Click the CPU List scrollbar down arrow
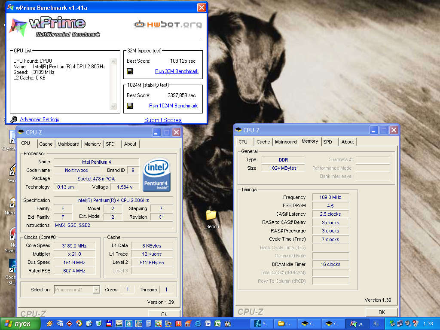The height and width of the screenshot is (330, 440). 113,106
